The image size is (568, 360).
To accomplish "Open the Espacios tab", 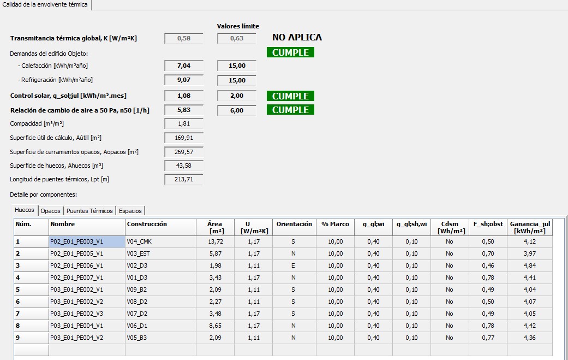I will [130, 211].
